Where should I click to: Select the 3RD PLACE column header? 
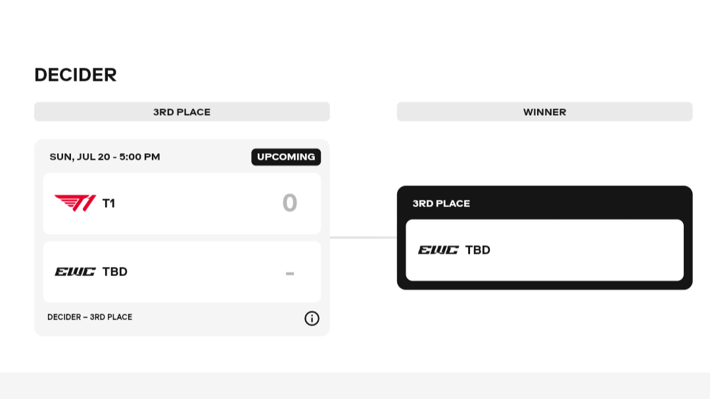click(181, 112)
